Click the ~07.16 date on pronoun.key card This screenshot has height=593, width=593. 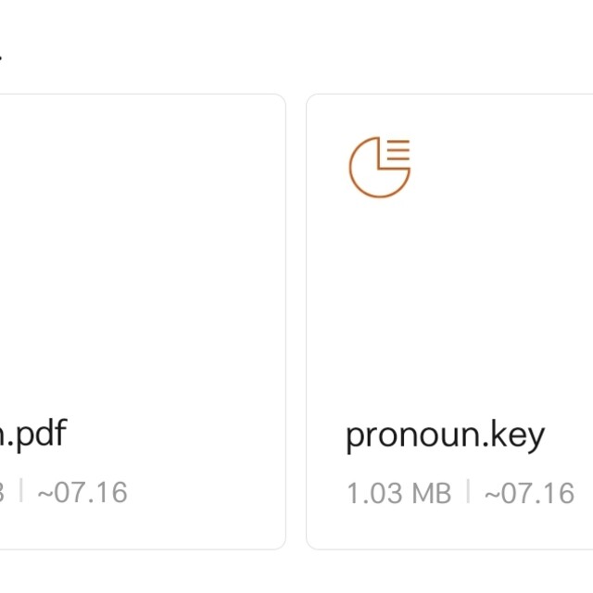click(529, 493)
